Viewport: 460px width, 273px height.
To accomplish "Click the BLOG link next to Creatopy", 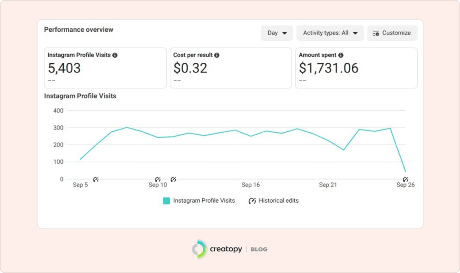I will 259,249.
